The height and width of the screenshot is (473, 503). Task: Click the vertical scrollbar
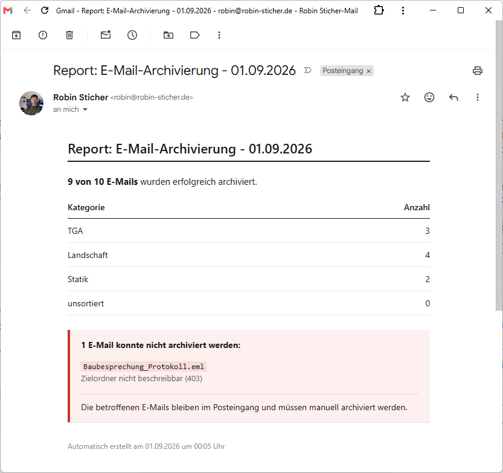pos(499,166)
